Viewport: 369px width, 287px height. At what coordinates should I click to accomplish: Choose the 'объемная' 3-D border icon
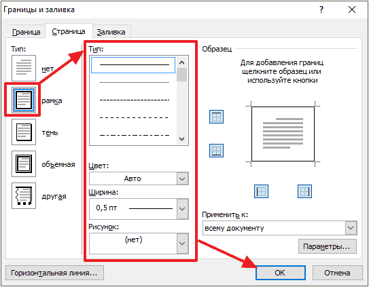(24, 164)
